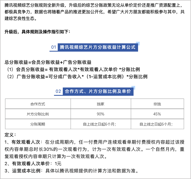Click the formula 总分账收益=会员分账收益+广告分账收益
The height and width of the screenshot is (179, 191).
pyautogui.click(x=48, y=62)
